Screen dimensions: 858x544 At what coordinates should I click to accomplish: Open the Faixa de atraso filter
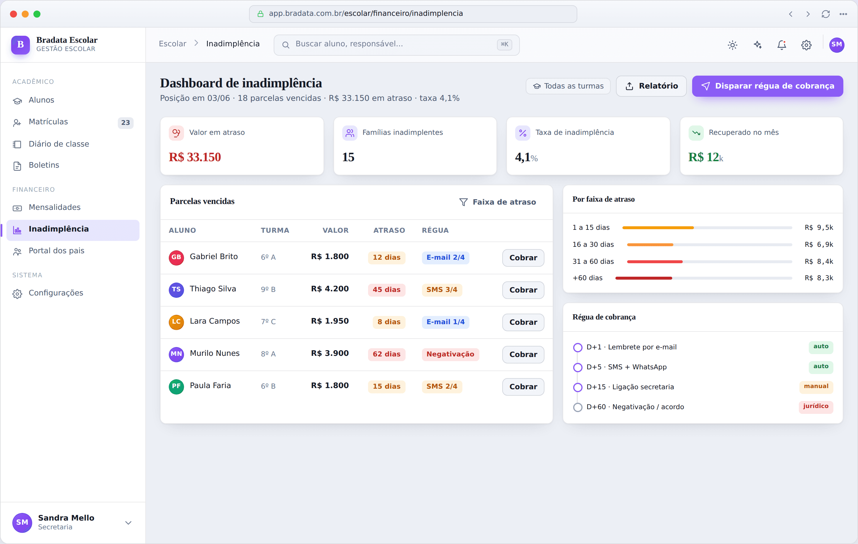497,202
